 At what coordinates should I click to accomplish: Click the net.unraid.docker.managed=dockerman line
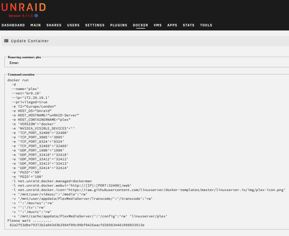[51, 181]
